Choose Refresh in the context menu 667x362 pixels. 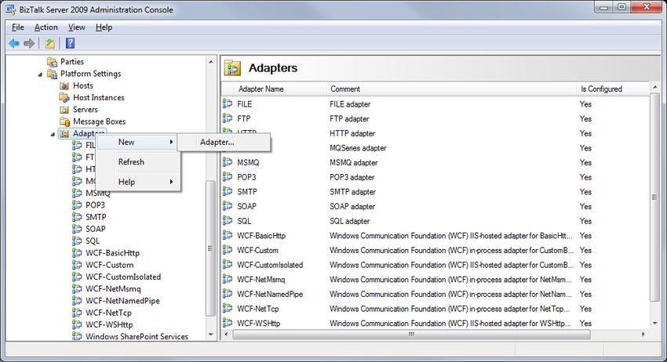[x=138, y=162]
